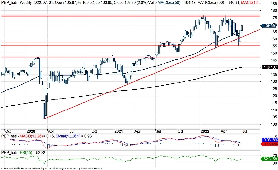Click the 175 price axis label
This screenshot has width=278, height=170.
tap(274, 18)
